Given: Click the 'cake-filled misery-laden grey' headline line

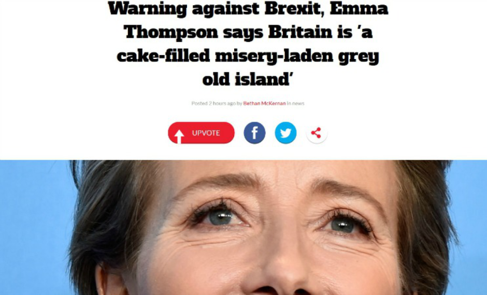Looking at the screenshot, I should pos(248,56).
